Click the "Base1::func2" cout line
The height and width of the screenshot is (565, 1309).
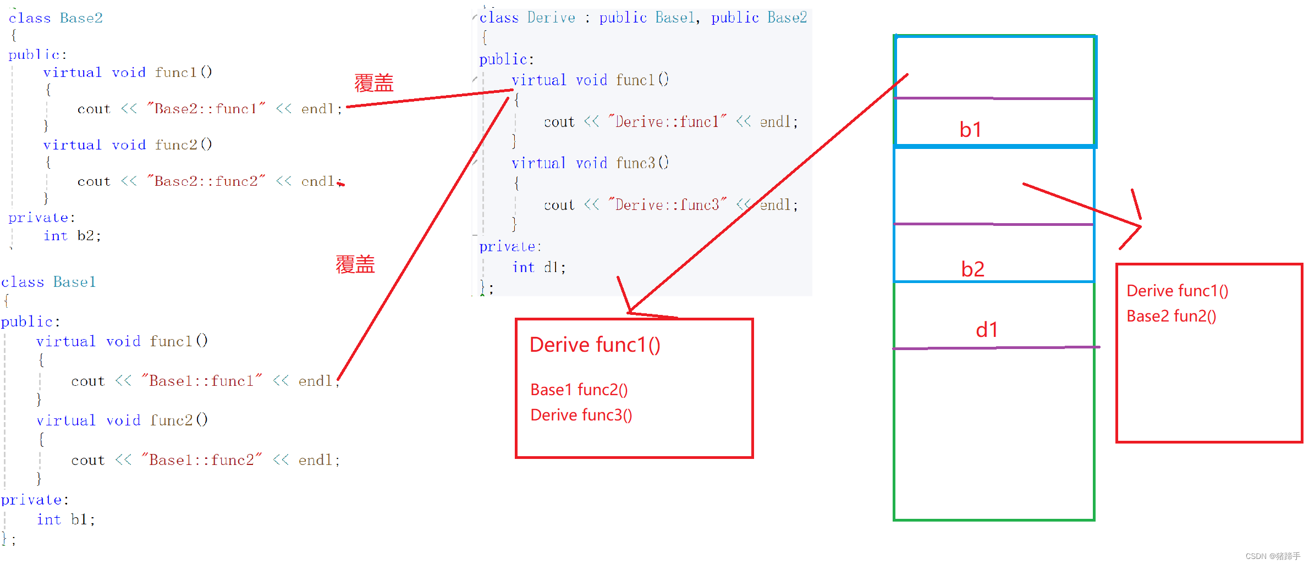coord(206,460)
